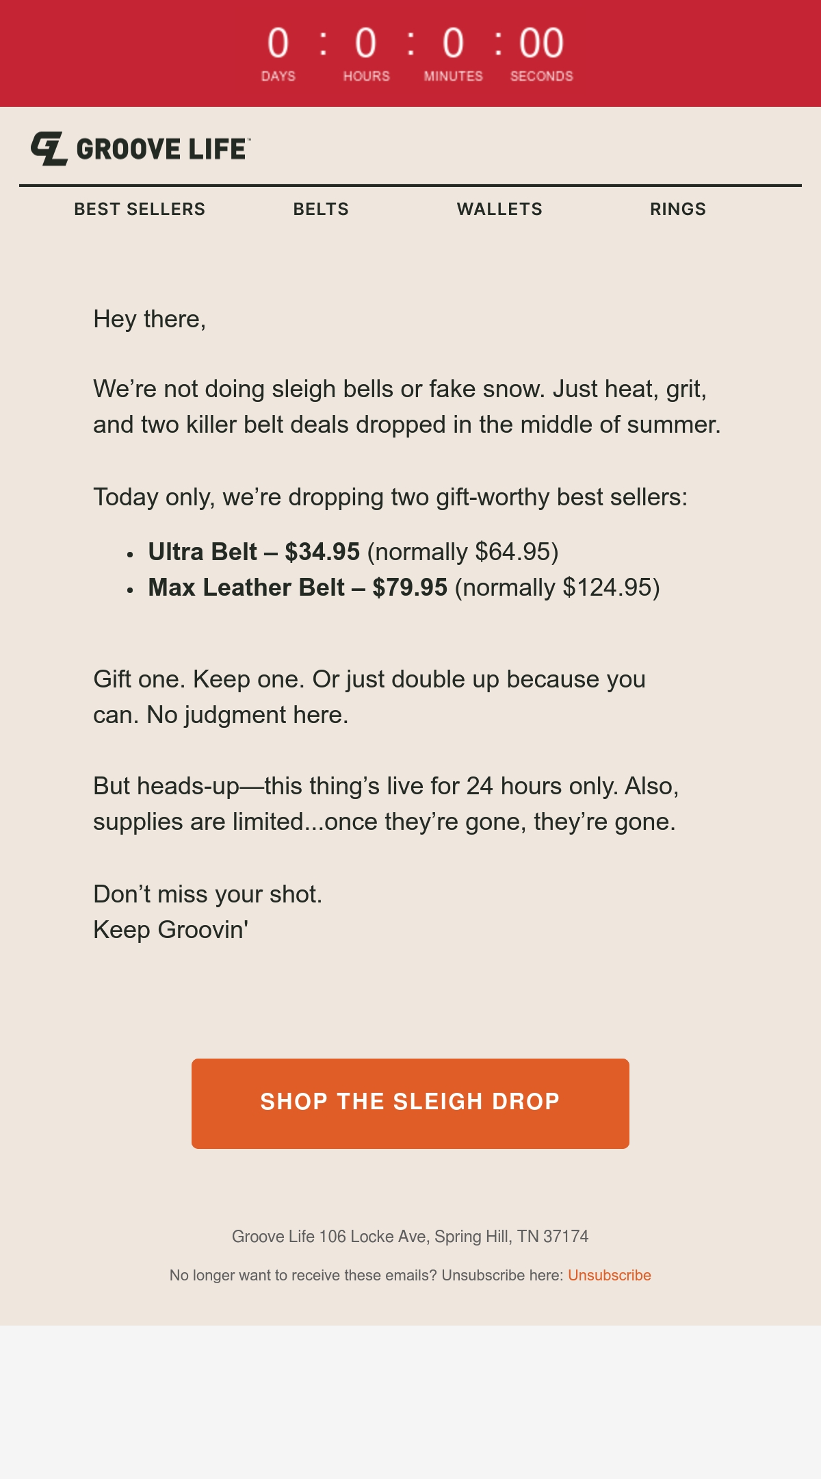Viewport: 821px width, 1479px height.
Task: Click the Hey there greeting line
Action: 150,319
